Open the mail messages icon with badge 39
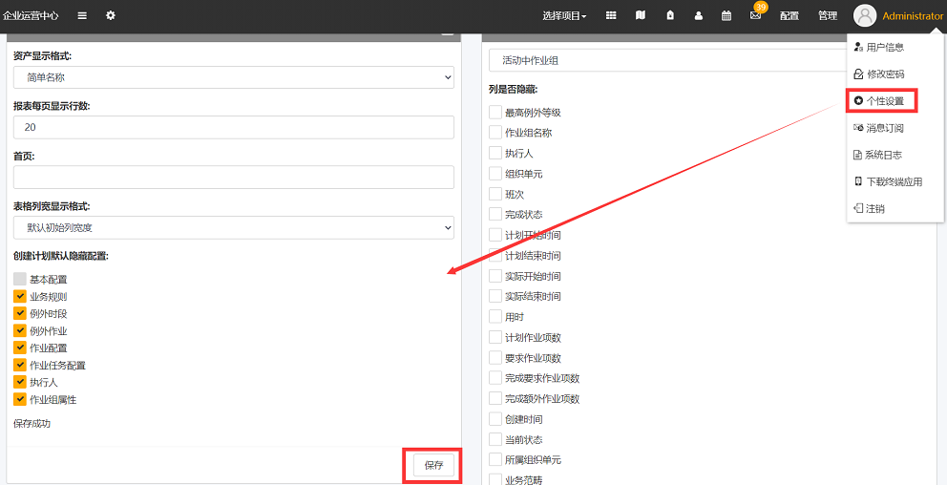947x485 pixels. click(x=756, y=15)
